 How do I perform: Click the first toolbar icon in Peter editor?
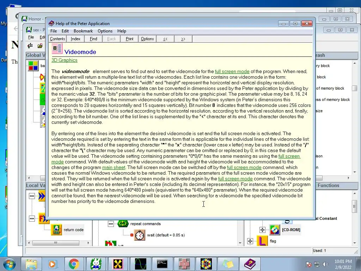click(x=30, y=46)
